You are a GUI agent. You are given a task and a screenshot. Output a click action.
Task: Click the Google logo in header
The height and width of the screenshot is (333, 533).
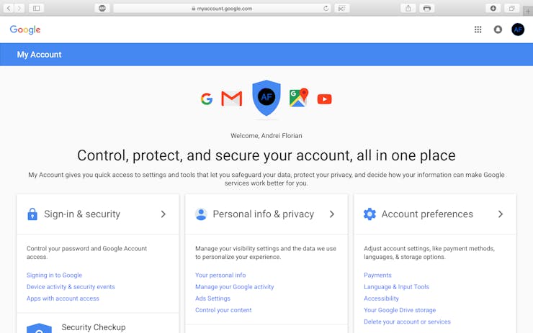pos(25,30)
